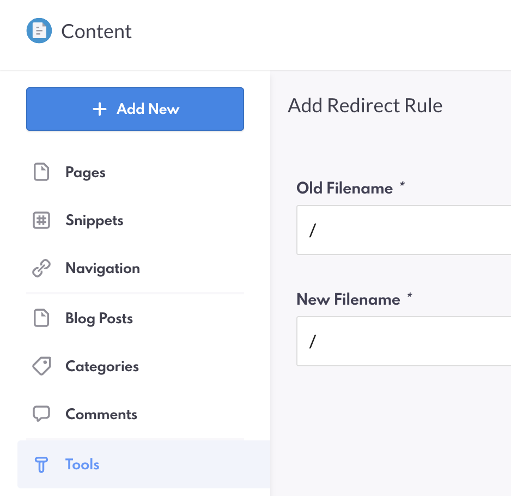Click the Add Redirect Rule heading

365,105
